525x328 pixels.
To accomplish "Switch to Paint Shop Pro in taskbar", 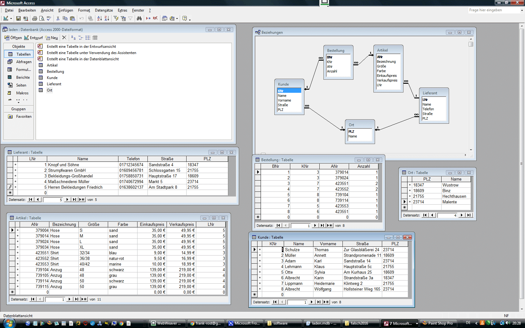I will pyautogui.click(x=438, y=323).
